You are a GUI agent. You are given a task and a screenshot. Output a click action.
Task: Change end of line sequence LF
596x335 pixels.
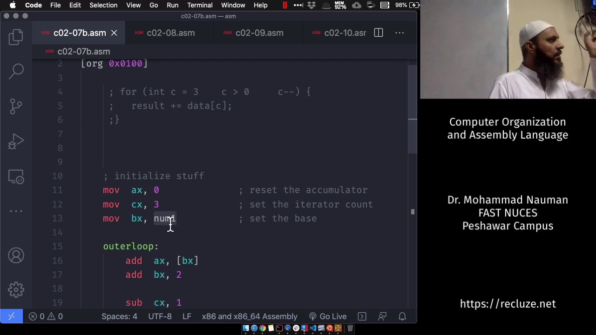(x=187, y=316)
